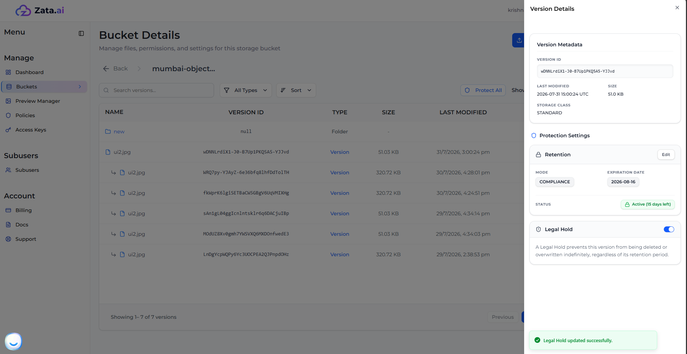This screenshot has height=354, width=687.
Task: Click the Subusers people icon
Action: (x=8, y=170)
